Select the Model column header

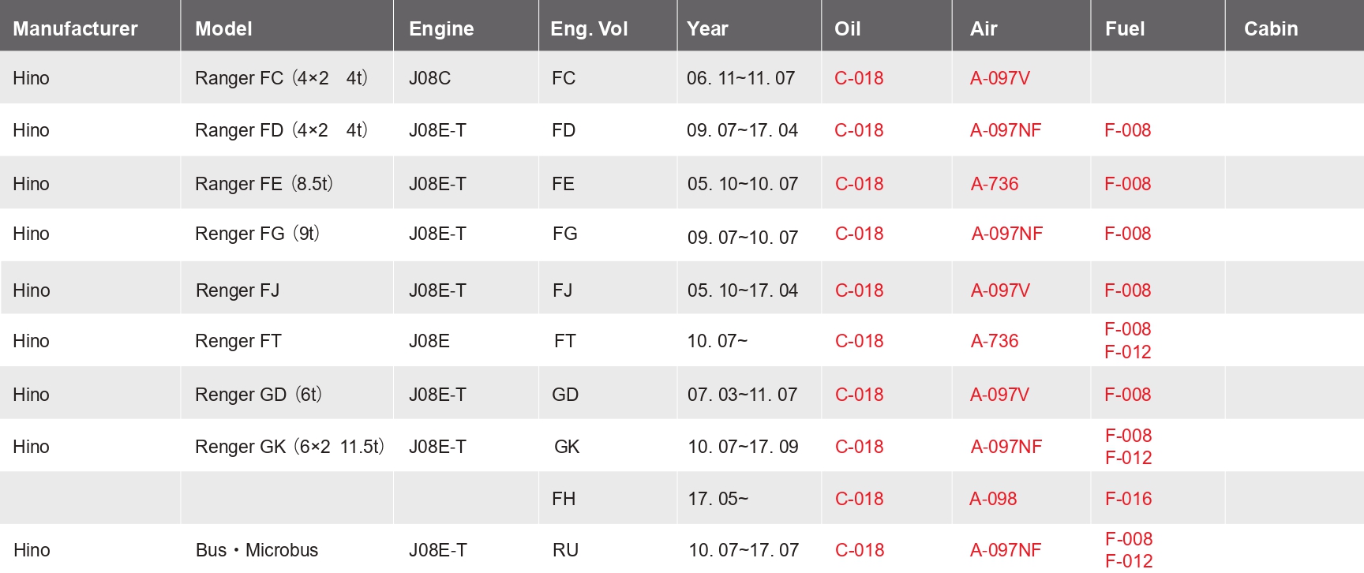click(x=223, y=29)
